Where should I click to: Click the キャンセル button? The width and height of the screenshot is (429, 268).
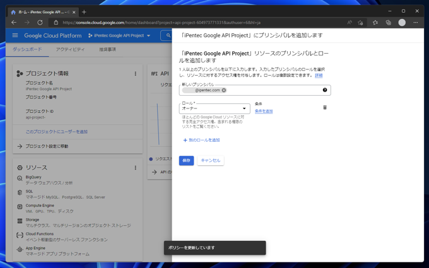click(210, 161)
